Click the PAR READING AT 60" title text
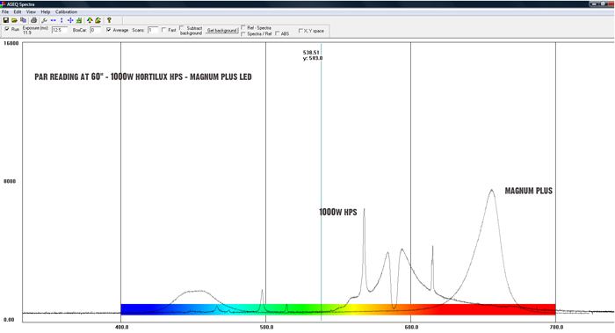Screen dimensions: 615x333 tap(143, 76)
